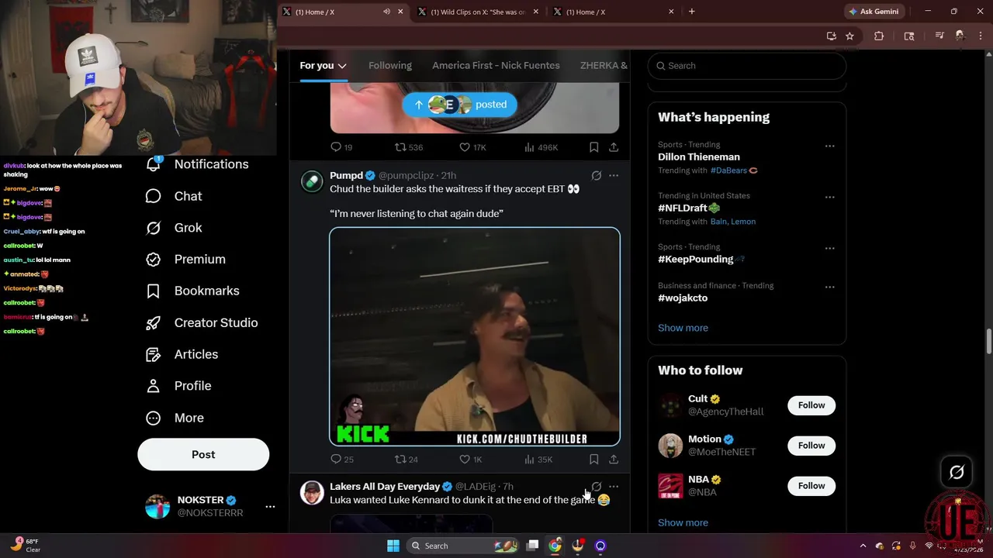The image size is (993, 558).
Task: Open the Dillon Thieneman trending topic
Action: click(699, 157)
